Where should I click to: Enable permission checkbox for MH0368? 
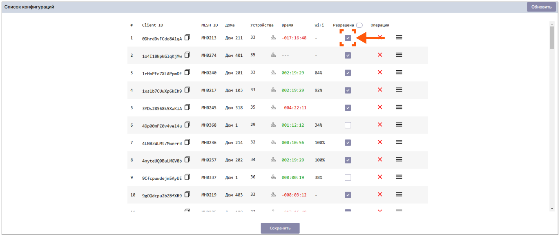click(x=348, y=125)
